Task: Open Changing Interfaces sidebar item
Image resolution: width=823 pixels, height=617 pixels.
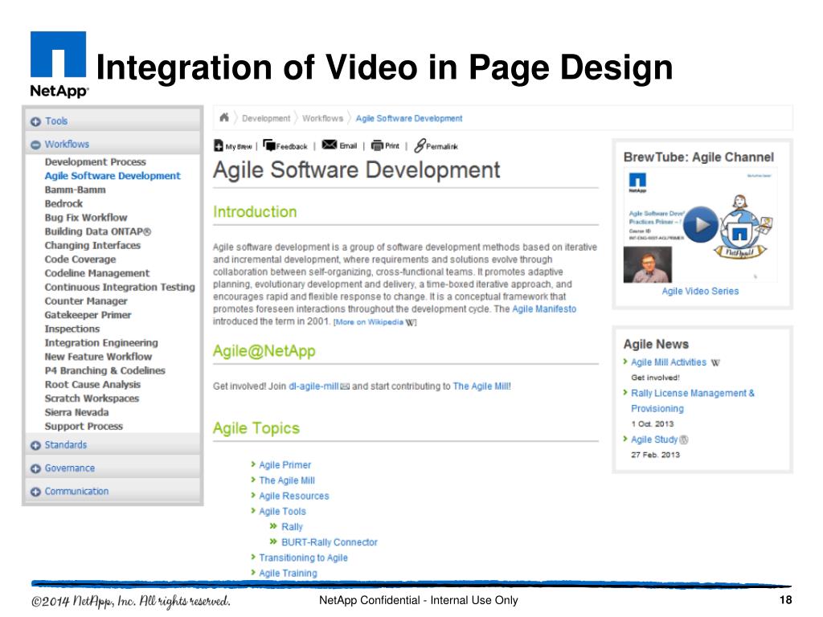Action: coord(92,245)
